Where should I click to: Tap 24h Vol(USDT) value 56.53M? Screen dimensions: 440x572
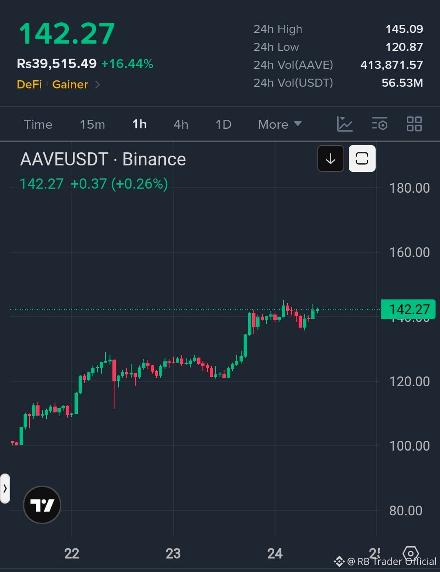click(402, 83)
